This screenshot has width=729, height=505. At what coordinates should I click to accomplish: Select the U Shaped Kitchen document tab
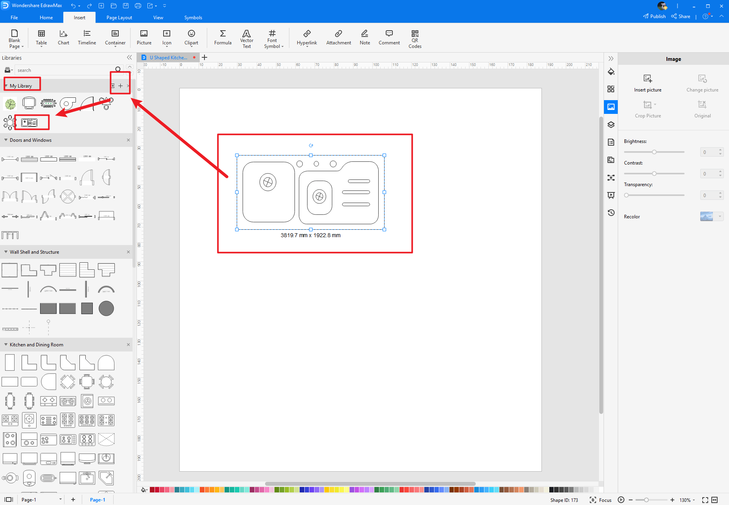coord(168,57)
